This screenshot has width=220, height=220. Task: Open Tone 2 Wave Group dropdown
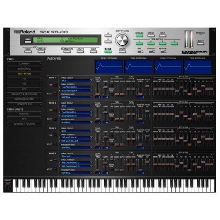point(77,106)
